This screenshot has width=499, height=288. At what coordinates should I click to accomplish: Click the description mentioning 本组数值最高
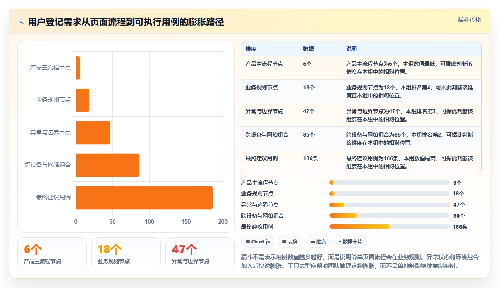coord(409,162)
